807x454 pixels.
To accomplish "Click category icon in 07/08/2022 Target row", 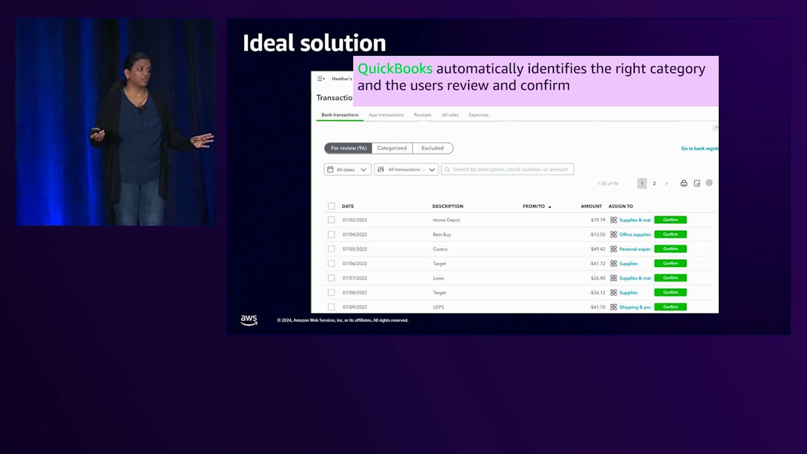I will tap(613, 293).
